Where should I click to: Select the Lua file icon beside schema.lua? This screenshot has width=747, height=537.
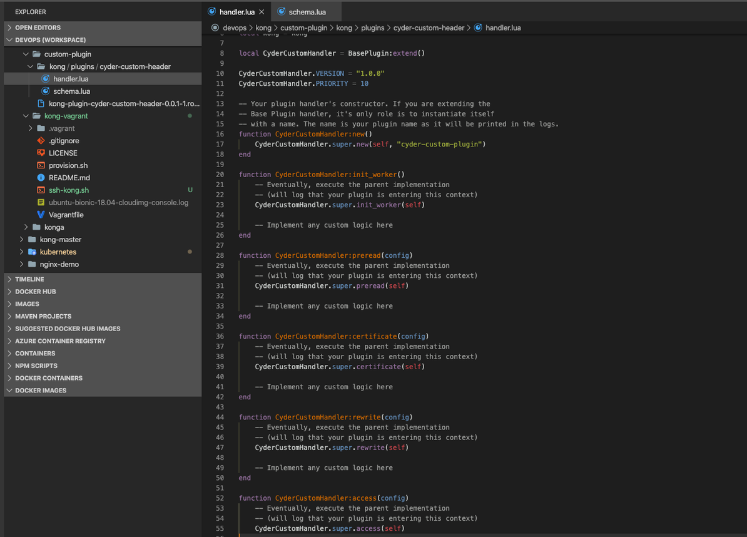(x=46, y=91)
